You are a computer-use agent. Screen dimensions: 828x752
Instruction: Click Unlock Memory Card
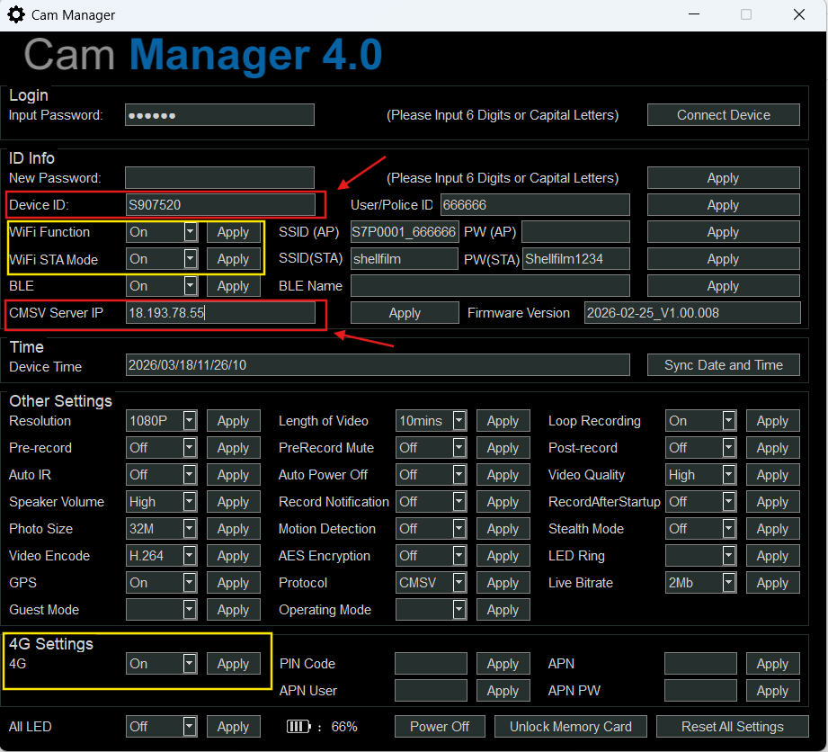point(570,727)
